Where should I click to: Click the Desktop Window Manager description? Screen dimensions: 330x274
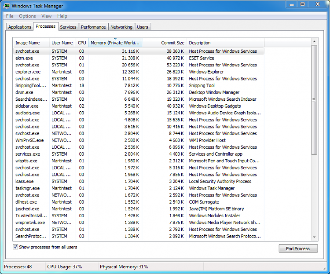tap(214, 92)
